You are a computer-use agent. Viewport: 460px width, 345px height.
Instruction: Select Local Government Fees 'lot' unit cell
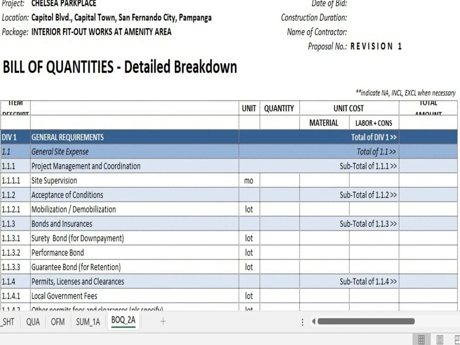[249, 296]
